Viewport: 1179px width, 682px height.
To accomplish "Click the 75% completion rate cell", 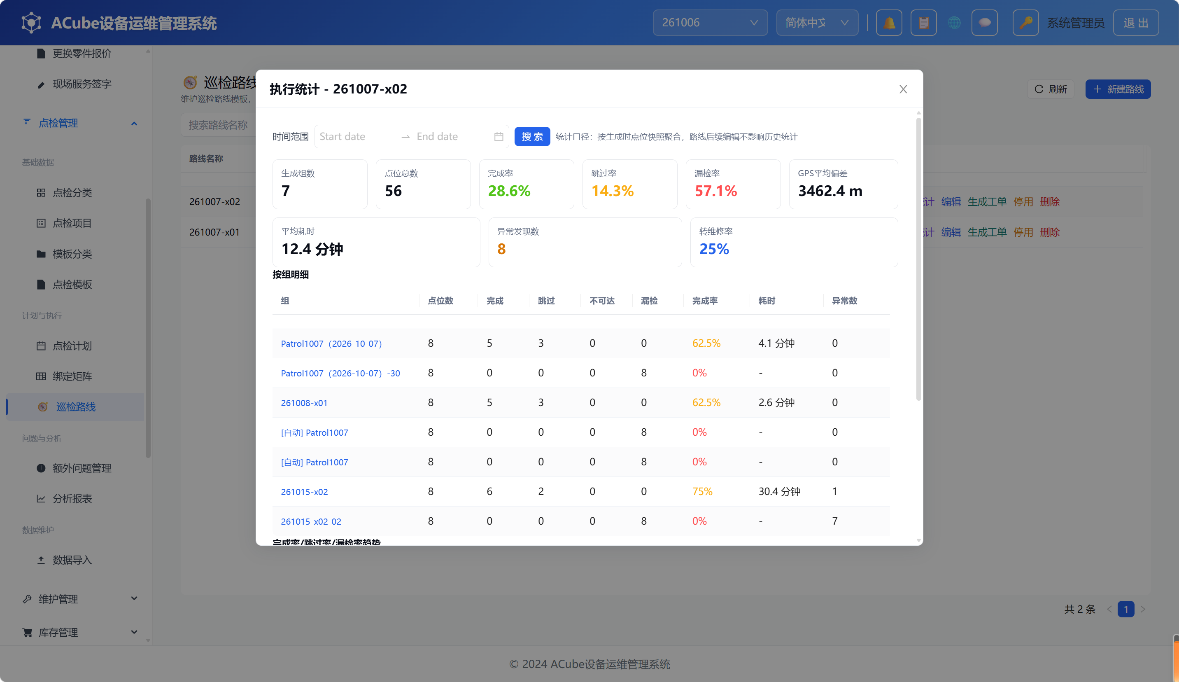I will point(702,491).
